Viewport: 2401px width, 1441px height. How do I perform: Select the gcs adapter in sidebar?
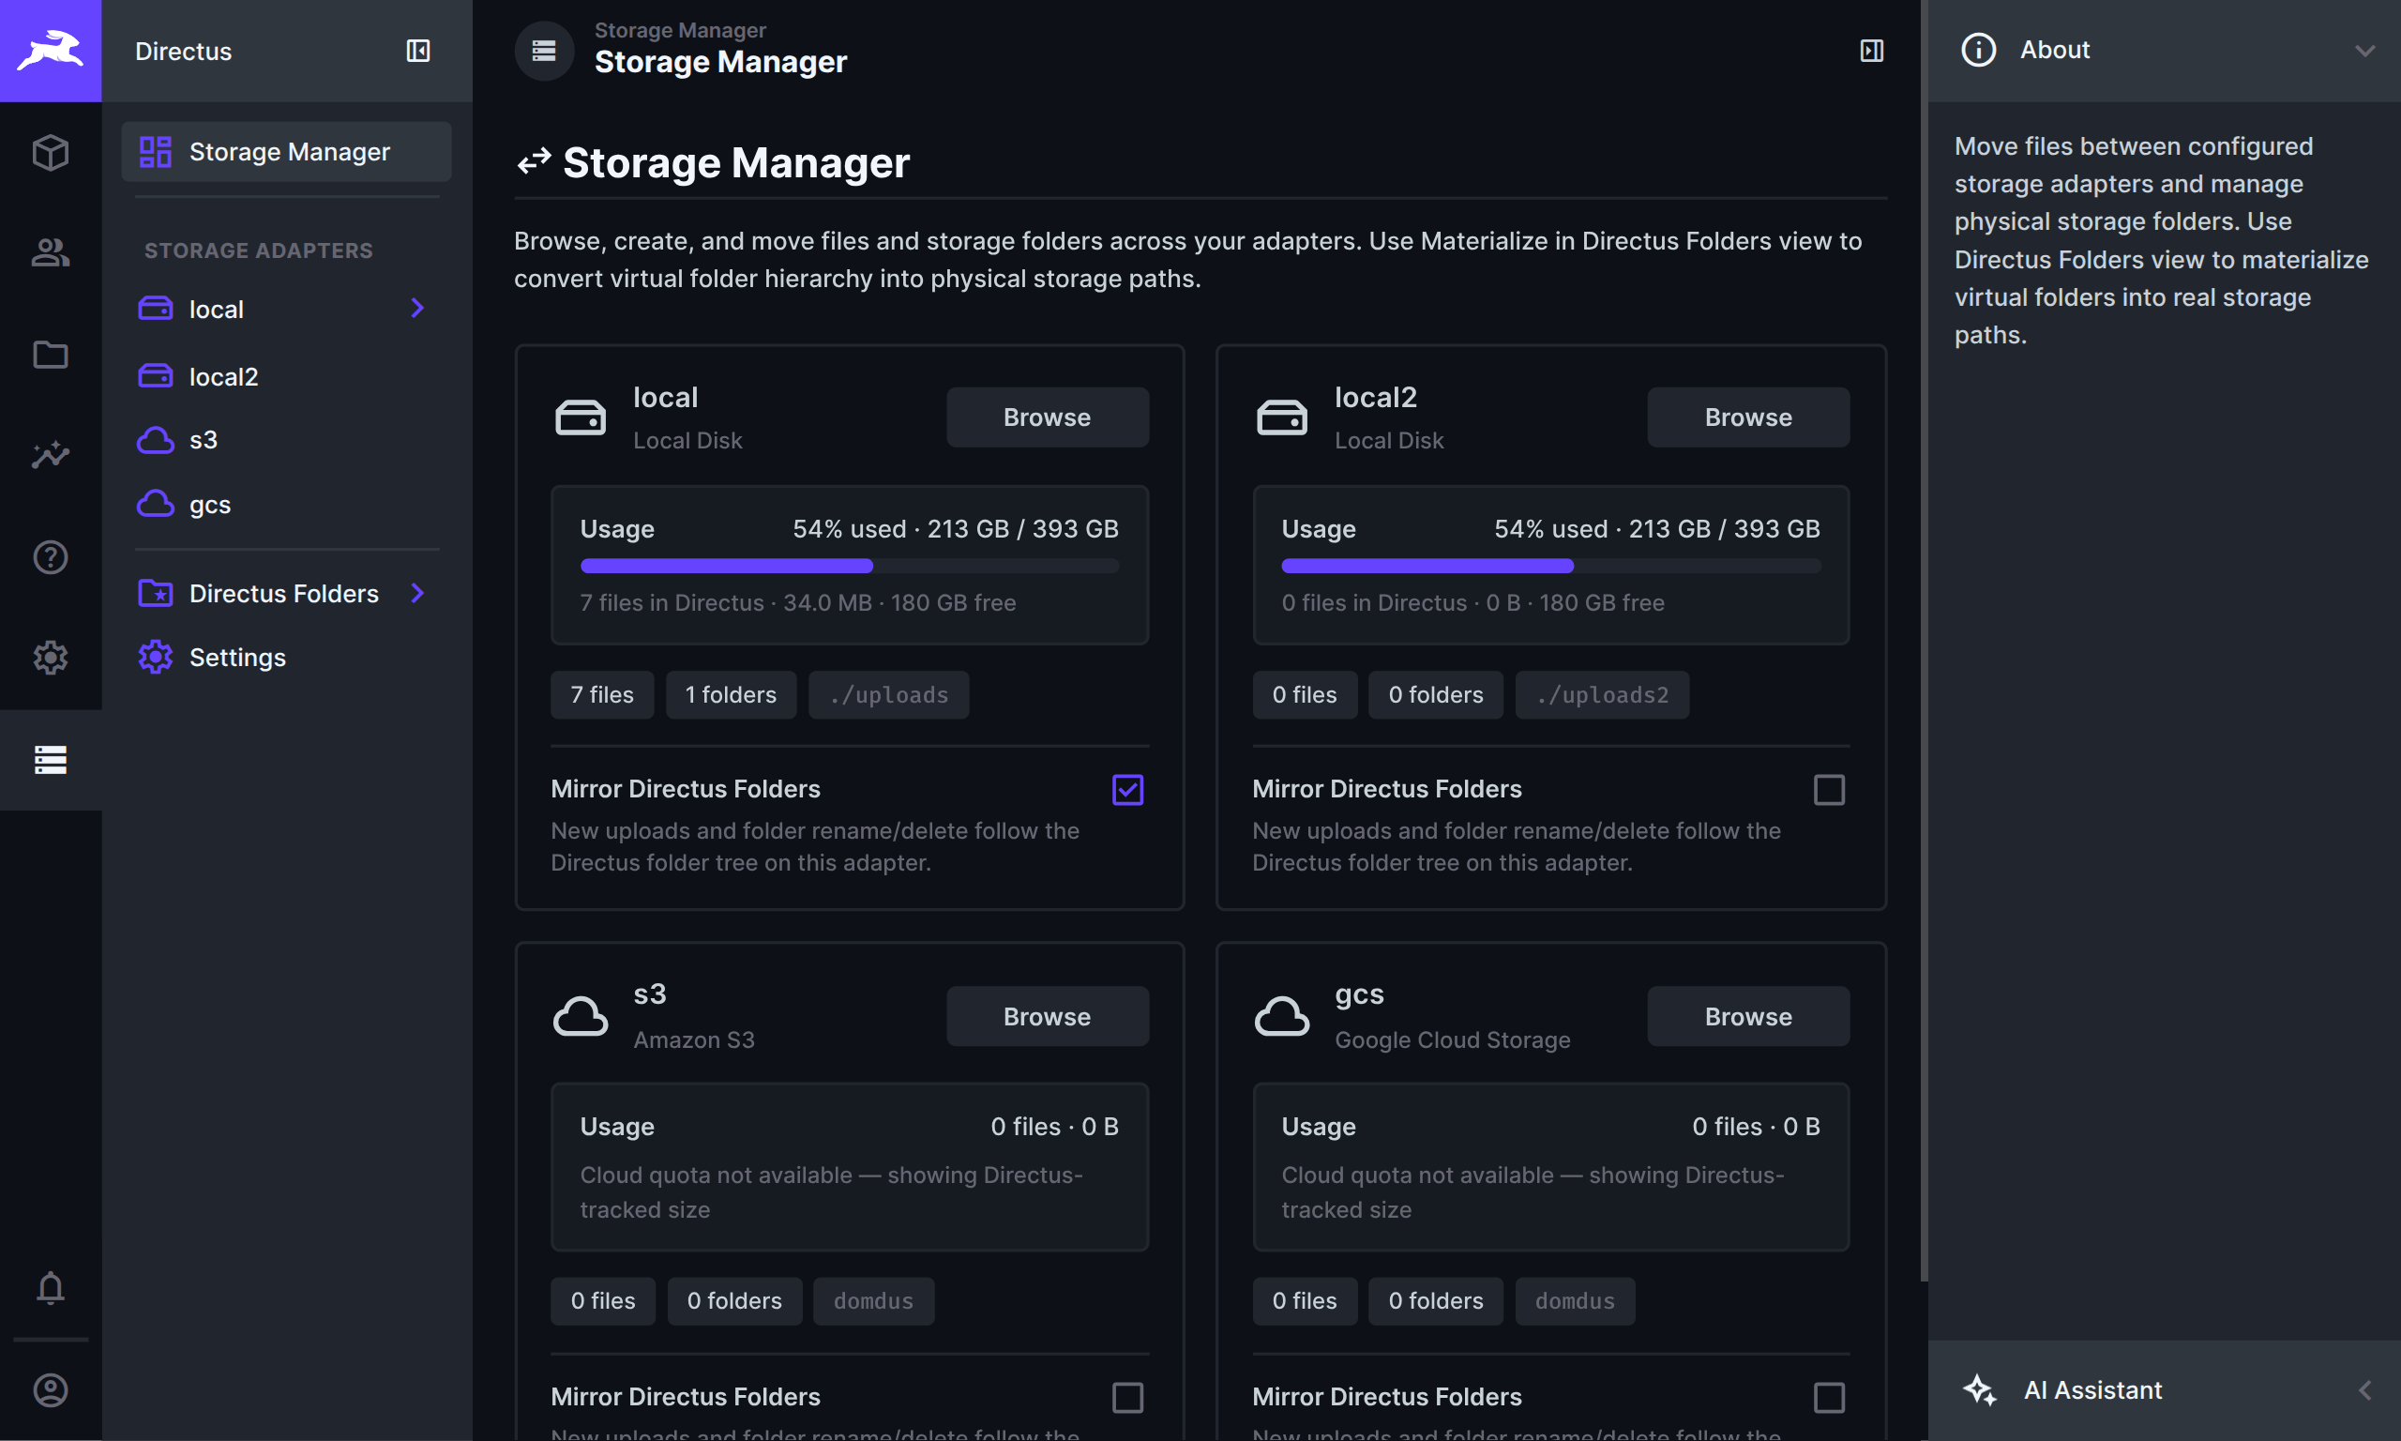pyautogui.click(x=286, y=504)
